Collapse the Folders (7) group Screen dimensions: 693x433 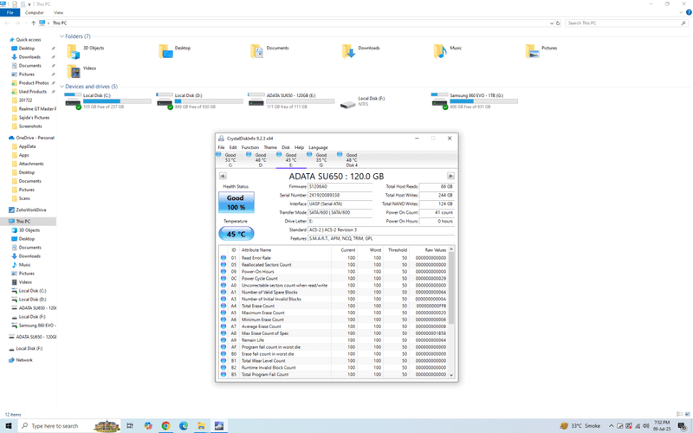point(62,36)
